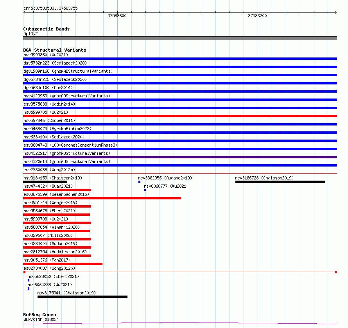
Task: Click the esv3575838 (Uddin2014) label
Action: tap(49, 104)
